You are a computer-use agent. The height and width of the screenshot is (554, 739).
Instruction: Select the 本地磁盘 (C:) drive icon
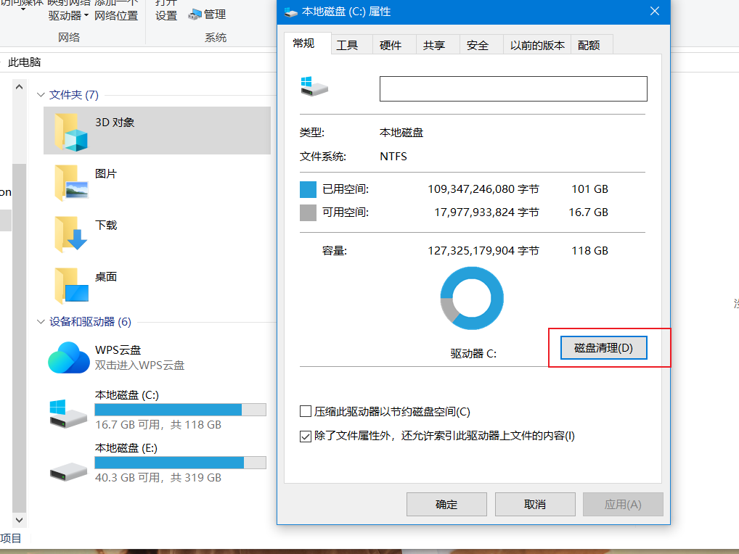(68, 413)
